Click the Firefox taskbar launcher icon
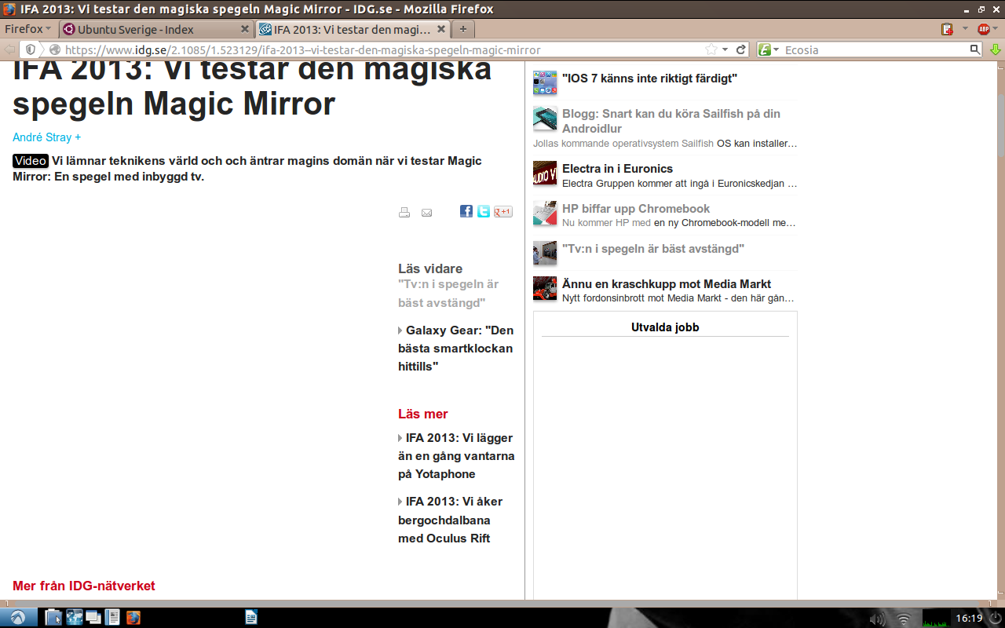This screenshot has height=628, width=1005. [x=133, y=618]
